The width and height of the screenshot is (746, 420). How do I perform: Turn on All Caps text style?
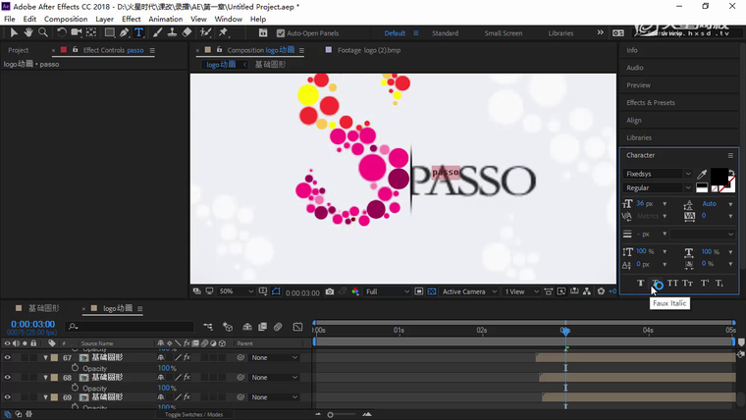click(672, 284)
